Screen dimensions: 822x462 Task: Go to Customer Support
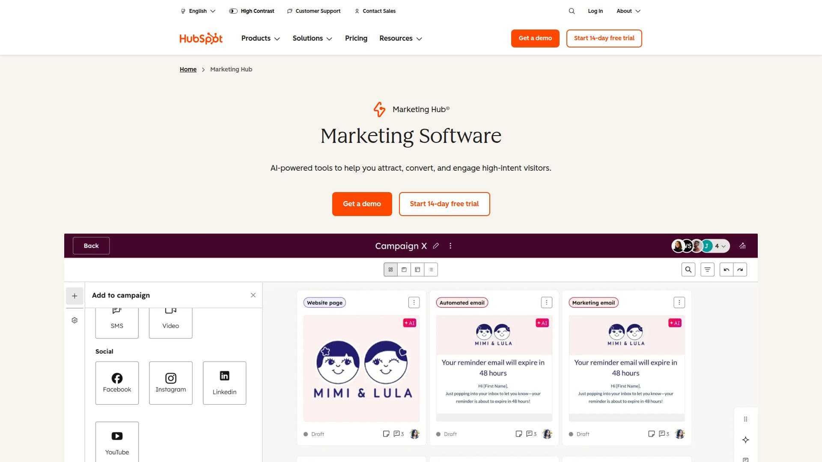coord(314,11)
